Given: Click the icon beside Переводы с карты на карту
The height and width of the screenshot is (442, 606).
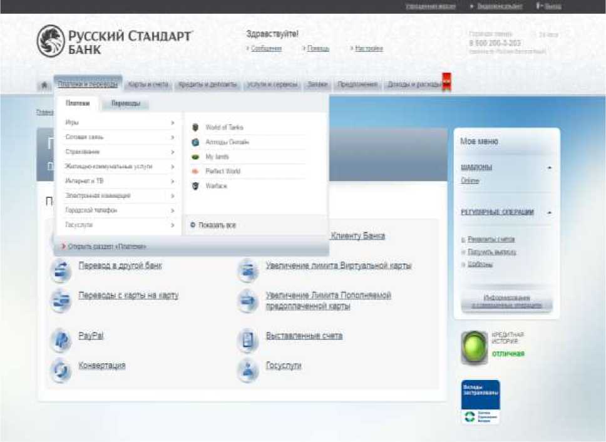Looking at the screenshot, I should [61, 300].
